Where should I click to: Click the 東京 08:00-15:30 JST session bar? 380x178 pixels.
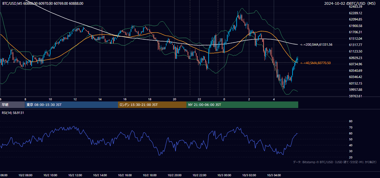pyautogui.click(x=71, y=105)
